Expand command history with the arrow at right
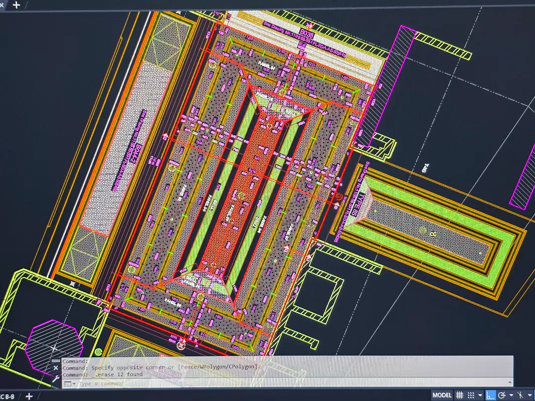Viewport: 535px width, 401px height. (510, 383)
